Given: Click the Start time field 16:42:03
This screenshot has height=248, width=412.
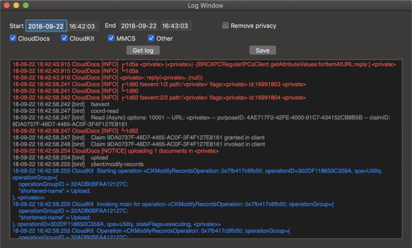Looking at the screenshot, I should point(84,26).
